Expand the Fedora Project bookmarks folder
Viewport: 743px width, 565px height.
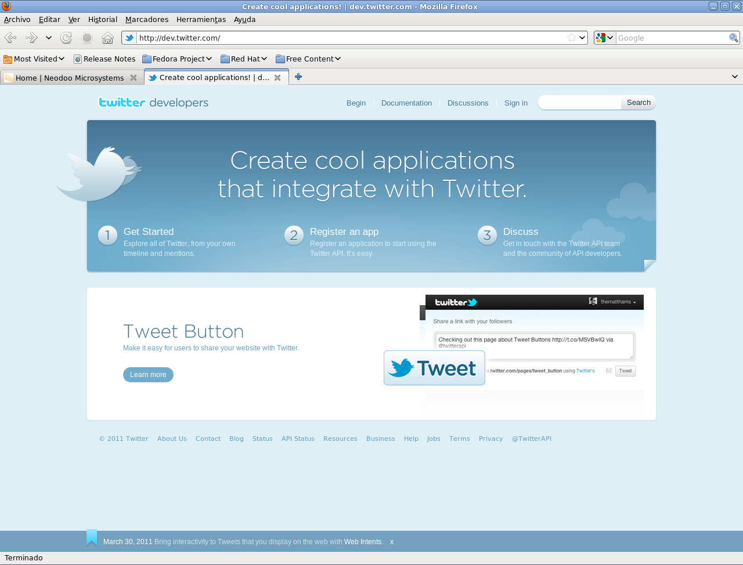tap(177, 59)
